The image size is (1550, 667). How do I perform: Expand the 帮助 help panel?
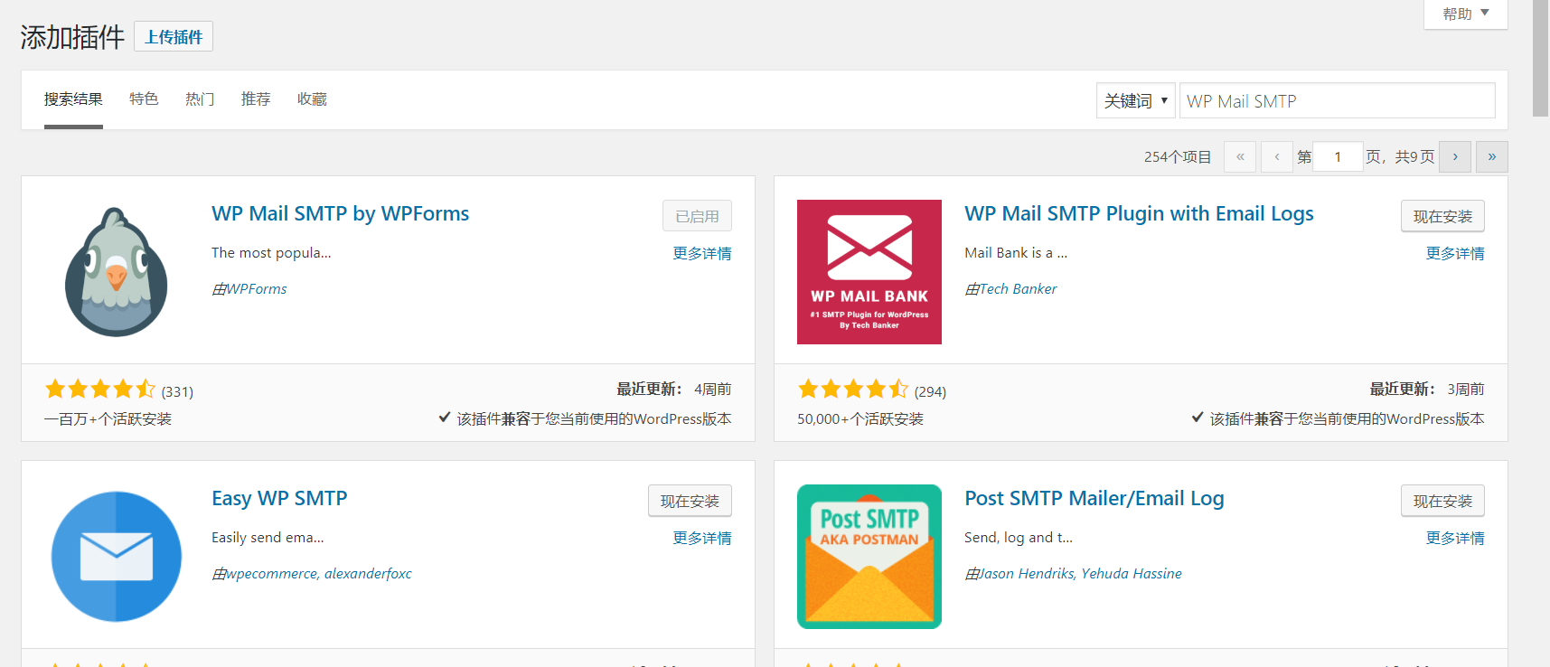(x=1465, y=14)
